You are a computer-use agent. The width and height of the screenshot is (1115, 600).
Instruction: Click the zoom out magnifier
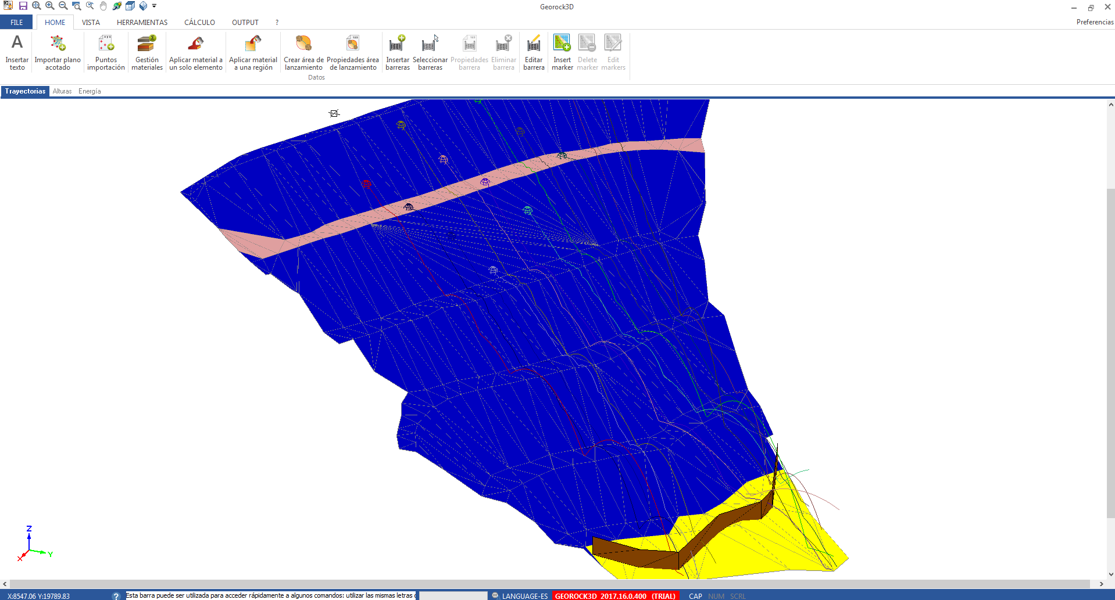point(63,6)
